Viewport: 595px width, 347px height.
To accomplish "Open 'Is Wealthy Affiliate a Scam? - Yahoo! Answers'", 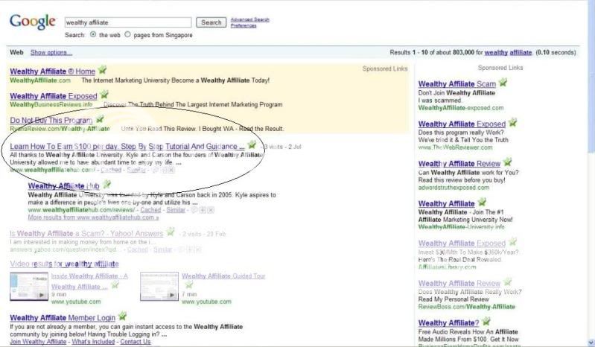I will [86, 234].
